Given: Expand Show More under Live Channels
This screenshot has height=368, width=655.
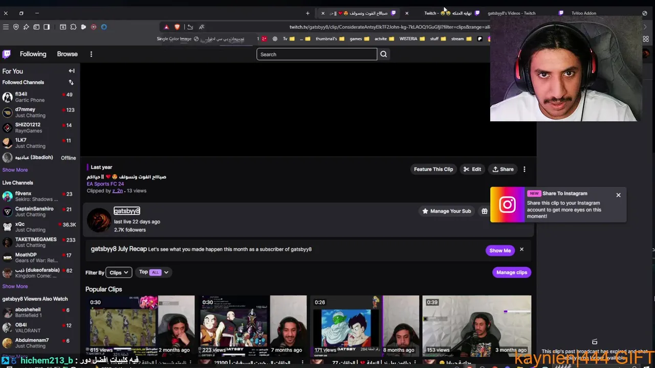Looking at the screenshot, I should tap(15, 286).
